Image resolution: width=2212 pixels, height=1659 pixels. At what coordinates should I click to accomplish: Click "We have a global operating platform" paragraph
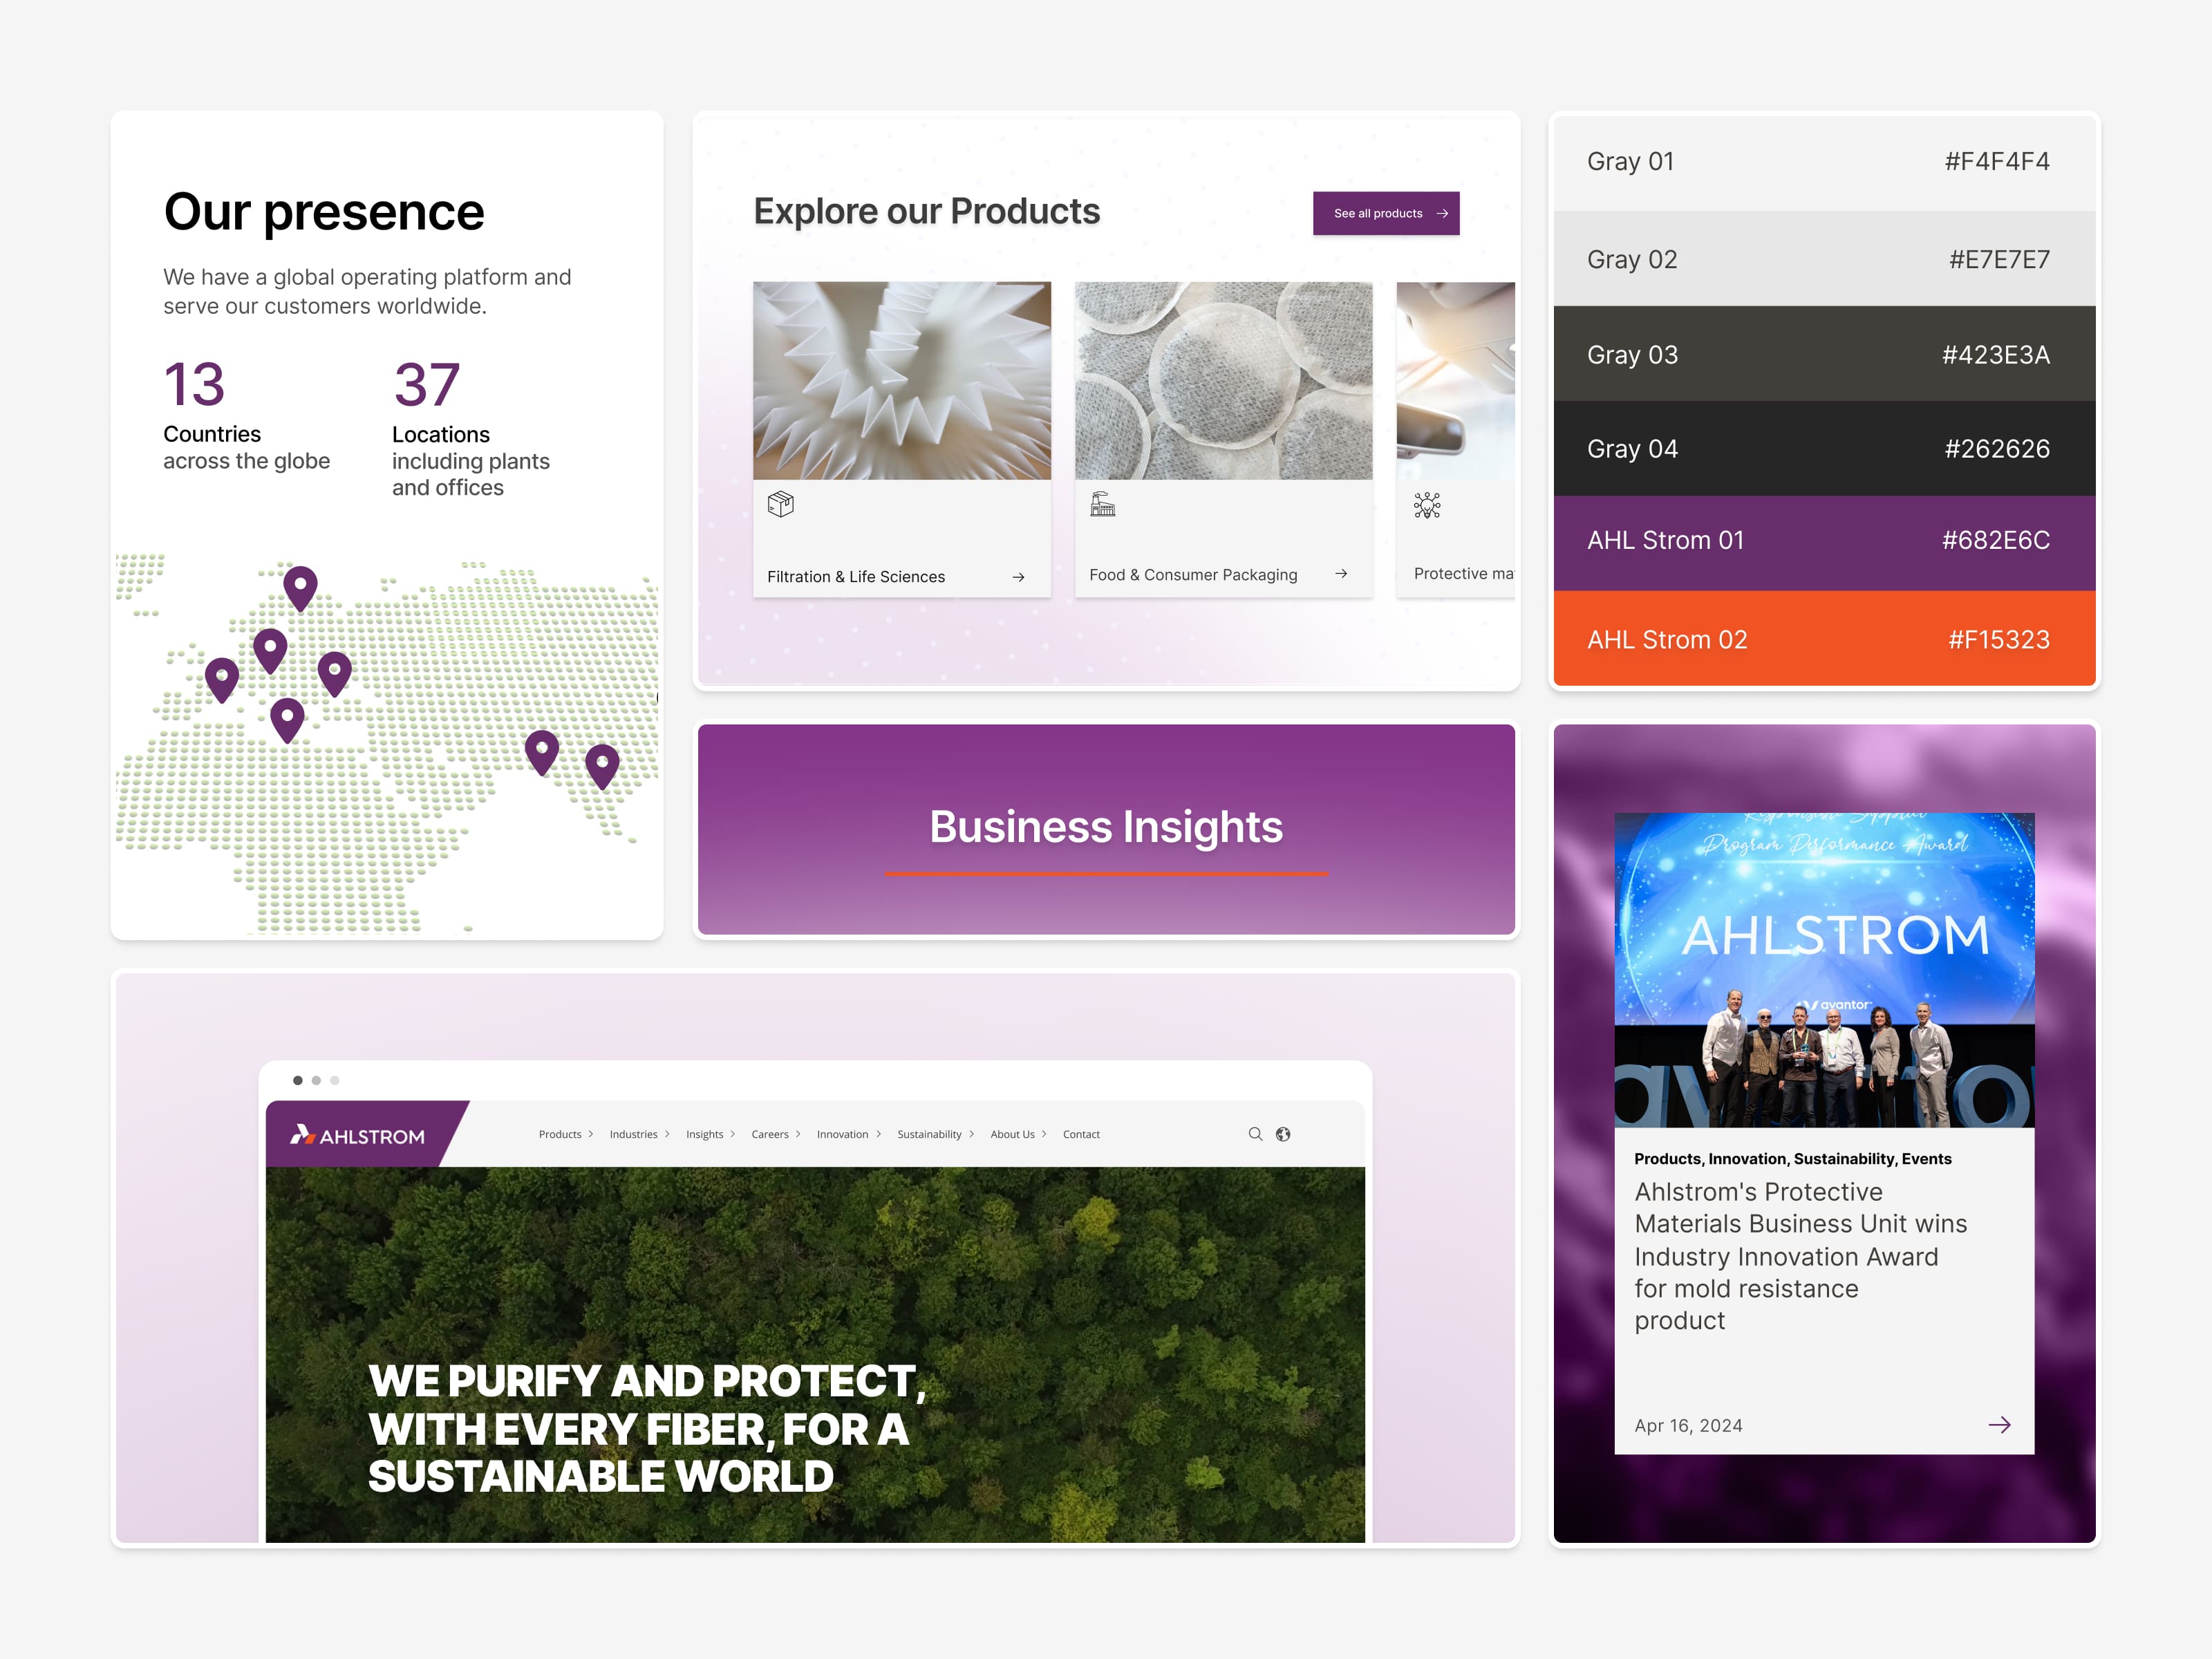pyautogui.click(x=367, y=291)
